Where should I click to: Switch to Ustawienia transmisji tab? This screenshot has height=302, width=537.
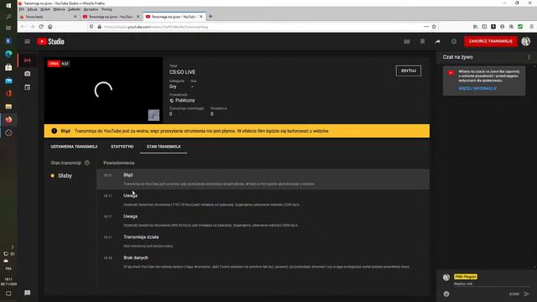pos(74,147)
